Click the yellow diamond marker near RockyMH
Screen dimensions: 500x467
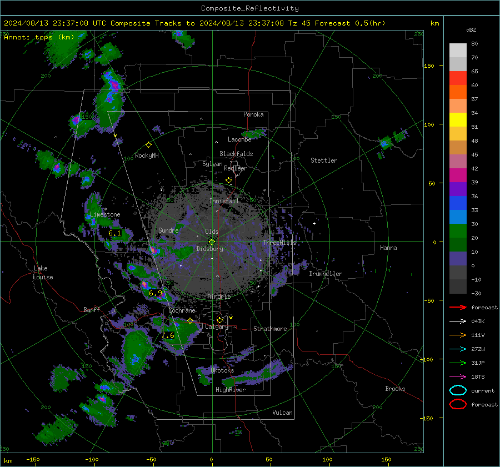click(148, 145)
